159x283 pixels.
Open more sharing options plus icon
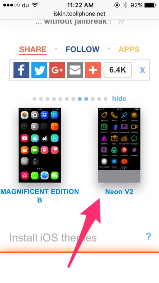(93, 70)
